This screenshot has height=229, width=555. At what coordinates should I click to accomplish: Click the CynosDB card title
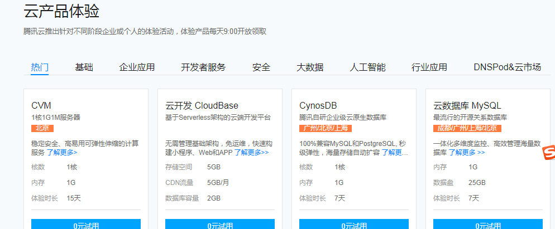[x=318, y=106]
